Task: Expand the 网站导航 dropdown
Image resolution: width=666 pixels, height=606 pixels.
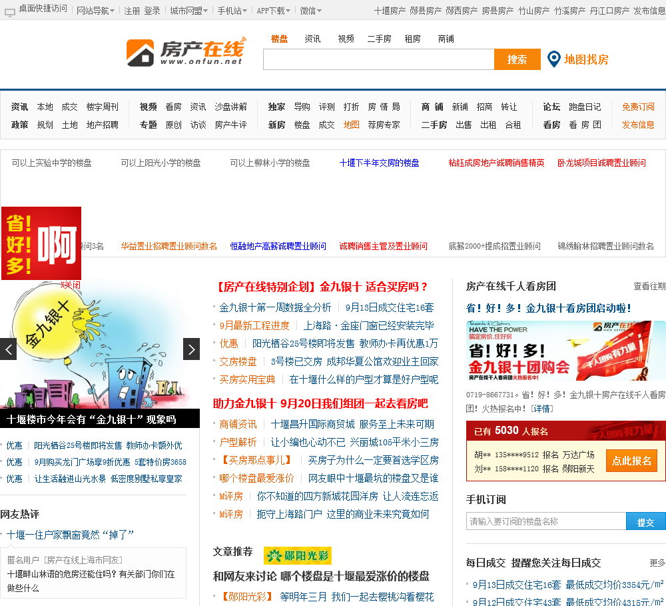Action: click(x=95, y=11)
